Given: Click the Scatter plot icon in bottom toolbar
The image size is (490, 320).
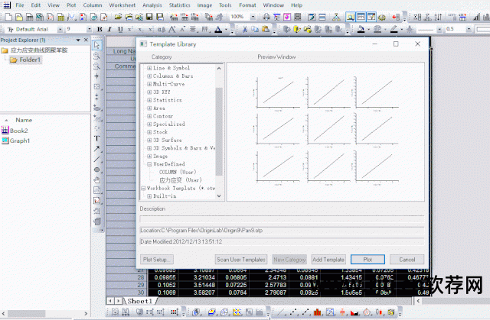Looking at the screenshot, I should tap(293, 312).
